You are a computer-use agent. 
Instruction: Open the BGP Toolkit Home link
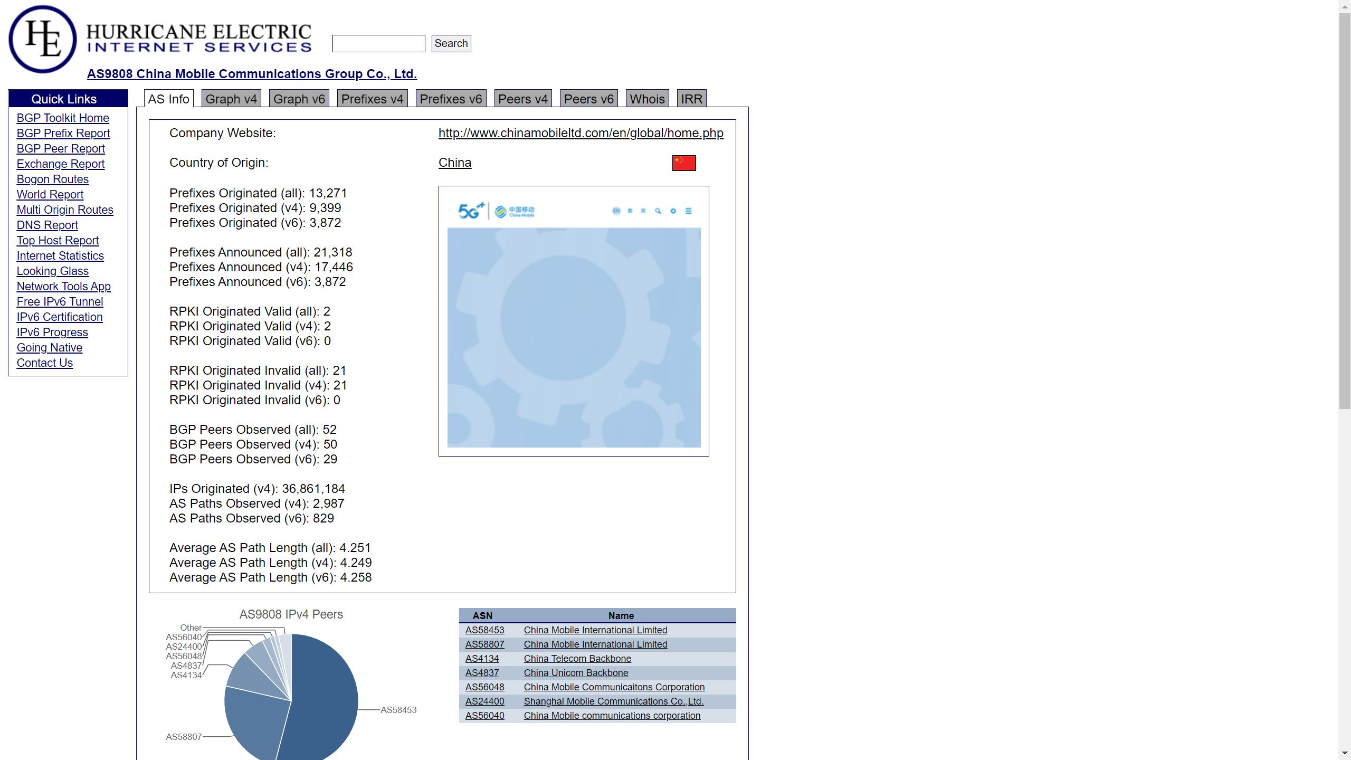(63, 118)
